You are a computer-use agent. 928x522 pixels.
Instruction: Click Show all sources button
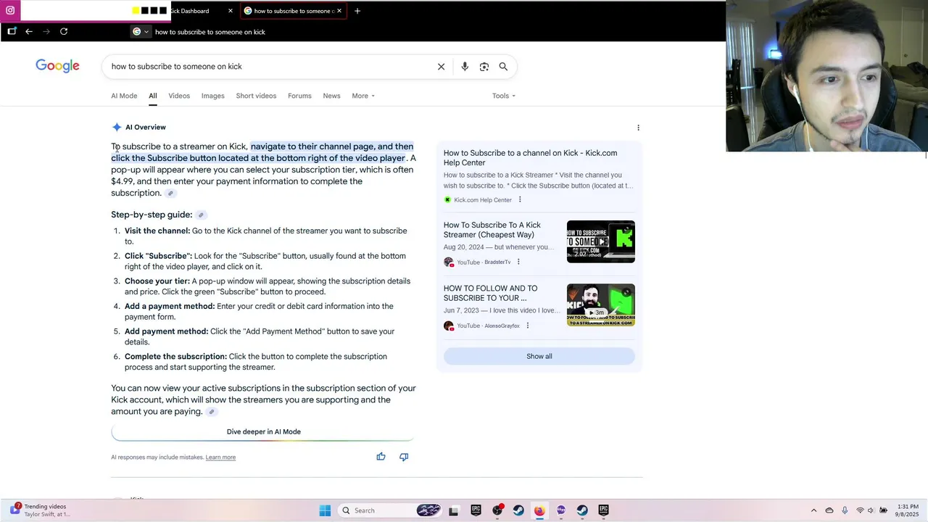click(x=539, y=357)
